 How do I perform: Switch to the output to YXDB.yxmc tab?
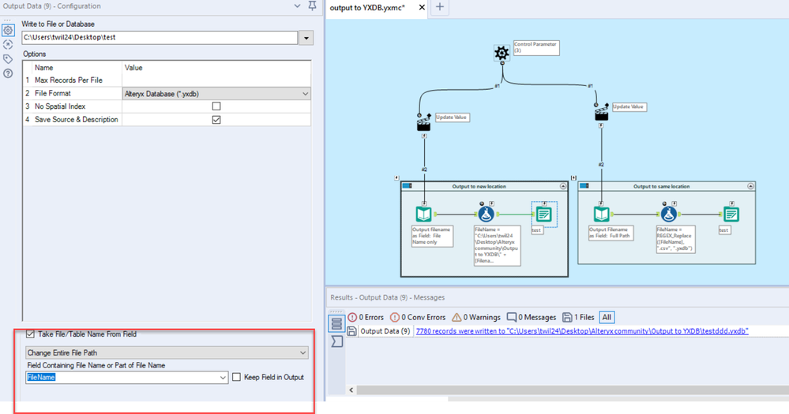(367, 8)
